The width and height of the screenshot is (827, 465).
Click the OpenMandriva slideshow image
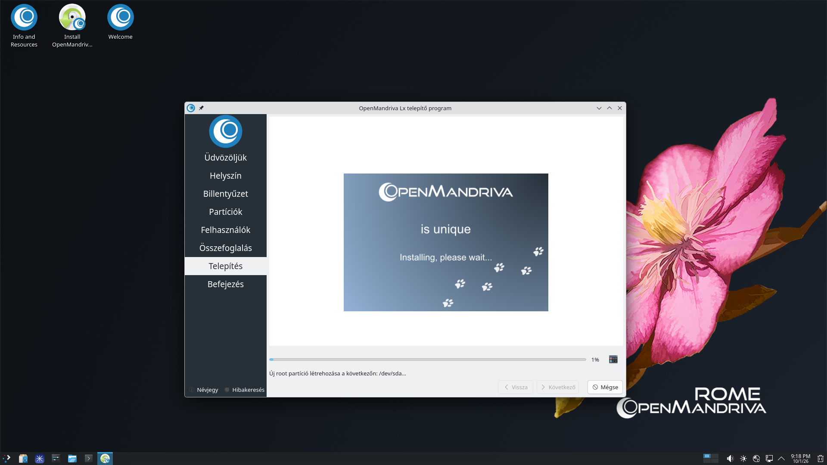[446, 242]
